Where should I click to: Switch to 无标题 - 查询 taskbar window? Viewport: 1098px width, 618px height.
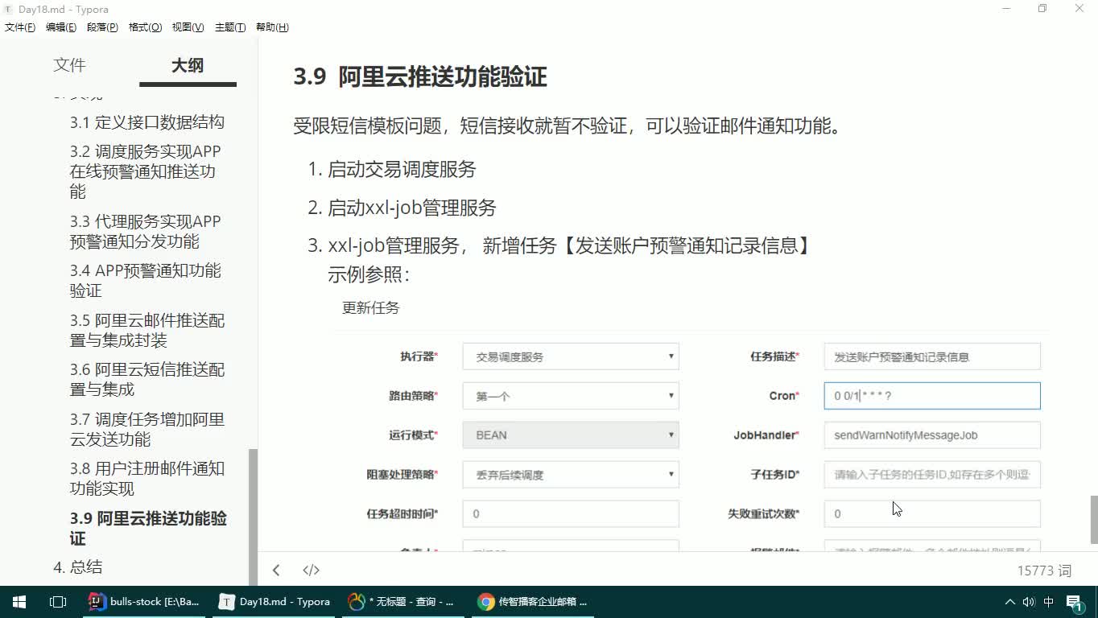[402, 602]
